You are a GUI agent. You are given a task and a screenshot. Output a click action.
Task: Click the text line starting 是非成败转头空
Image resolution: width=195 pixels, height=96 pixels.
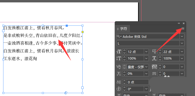click(x=43, y=36)
